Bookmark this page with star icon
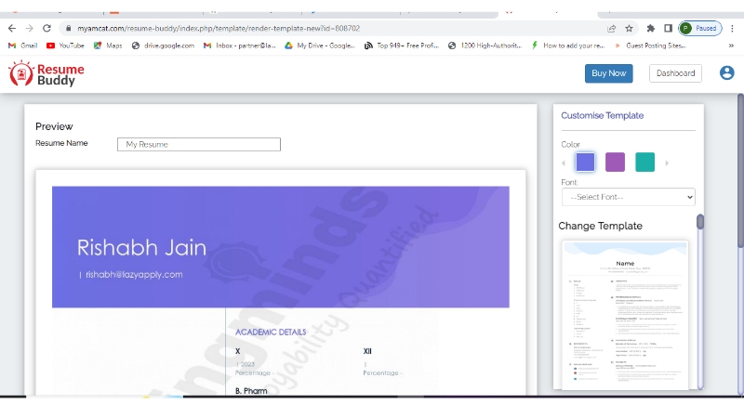The width and height of the screenshot is (744, 417). point(630,29)
